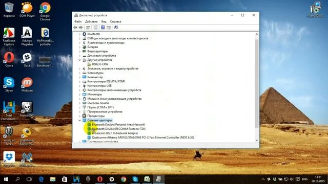The image size is (328, 184).
Task: Select Контроллеры запоминающих устройств item
Action: click(x=114, y=90)
